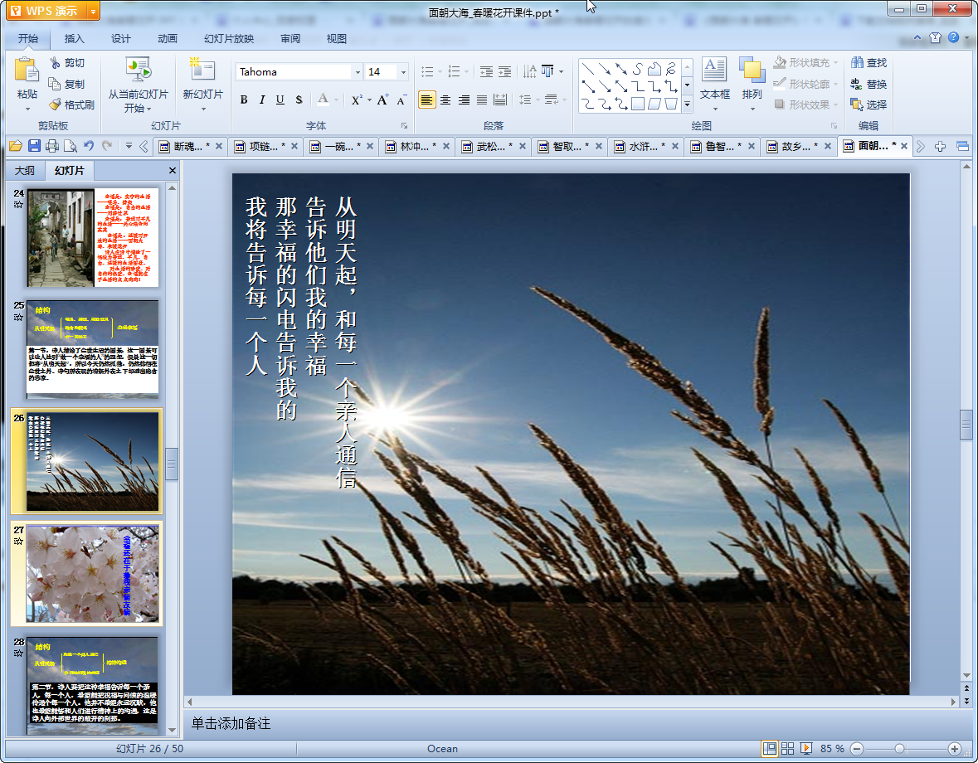
Task: Click the Select (选择) icon
Action: [x=857, y=104]
